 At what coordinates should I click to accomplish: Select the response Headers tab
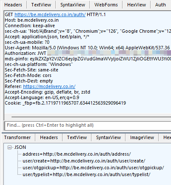click(49, 137)
